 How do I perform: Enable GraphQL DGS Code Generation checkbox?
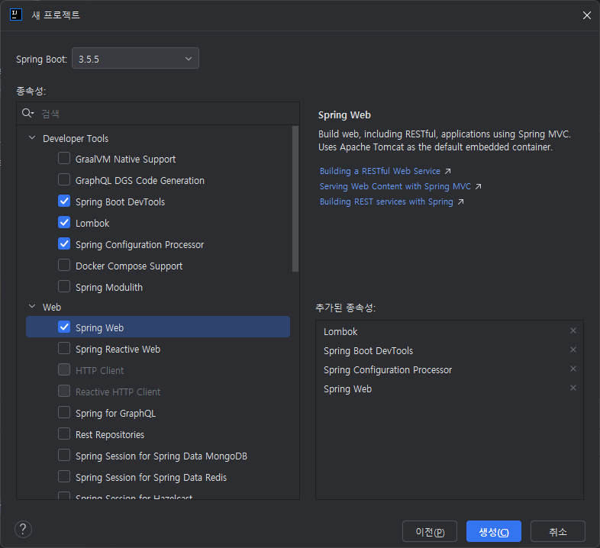64,179
